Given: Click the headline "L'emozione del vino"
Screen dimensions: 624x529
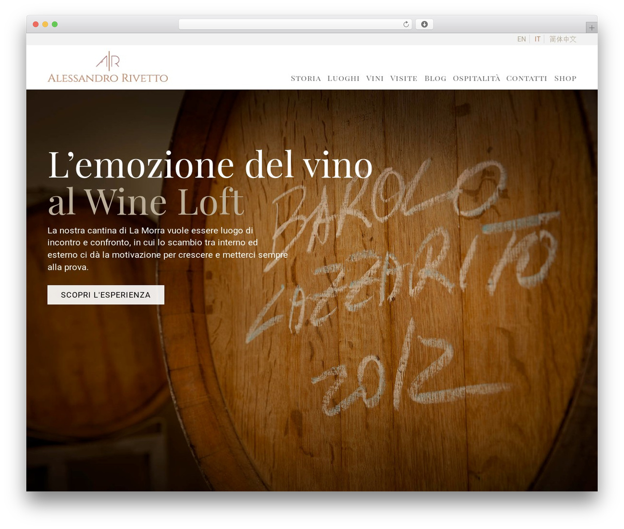Looking at the screenshot, I should (210, 165).
